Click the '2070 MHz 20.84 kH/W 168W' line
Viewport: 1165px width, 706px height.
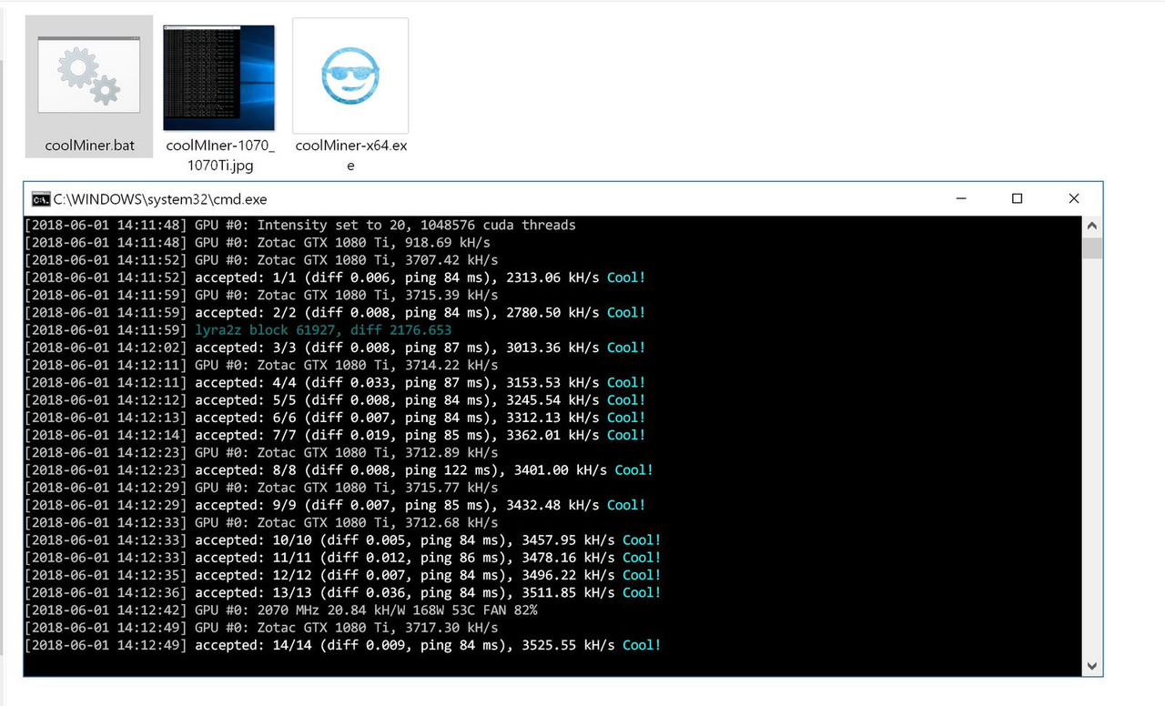click(281, 610)
